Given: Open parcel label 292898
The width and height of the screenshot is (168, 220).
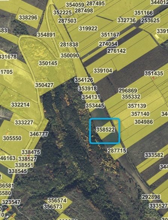Looking at the screenshot, I should (151, 197).
